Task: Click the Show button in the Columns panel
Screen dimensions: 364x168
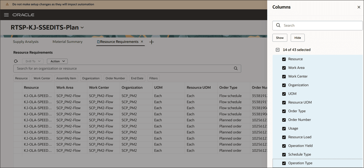Action: pyautogui.click(x=280, y=37)
